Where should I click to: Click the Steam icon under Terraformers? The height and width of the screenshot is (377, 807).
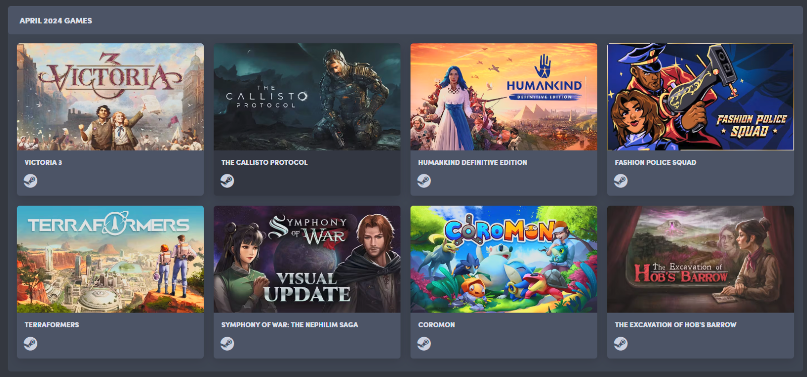coord(30,344)
